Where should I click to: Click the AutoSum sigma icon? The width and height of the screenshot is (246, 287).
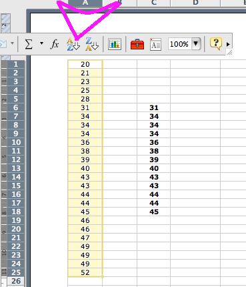(29, 44)
